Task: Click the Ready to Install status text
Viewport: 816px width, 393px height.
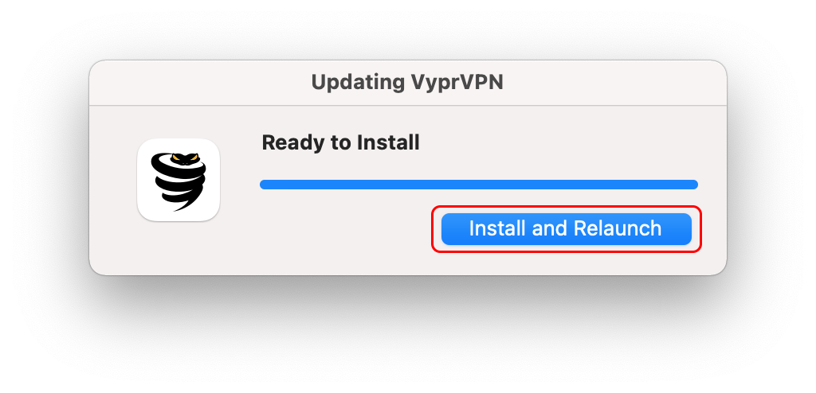Action: 340,143
